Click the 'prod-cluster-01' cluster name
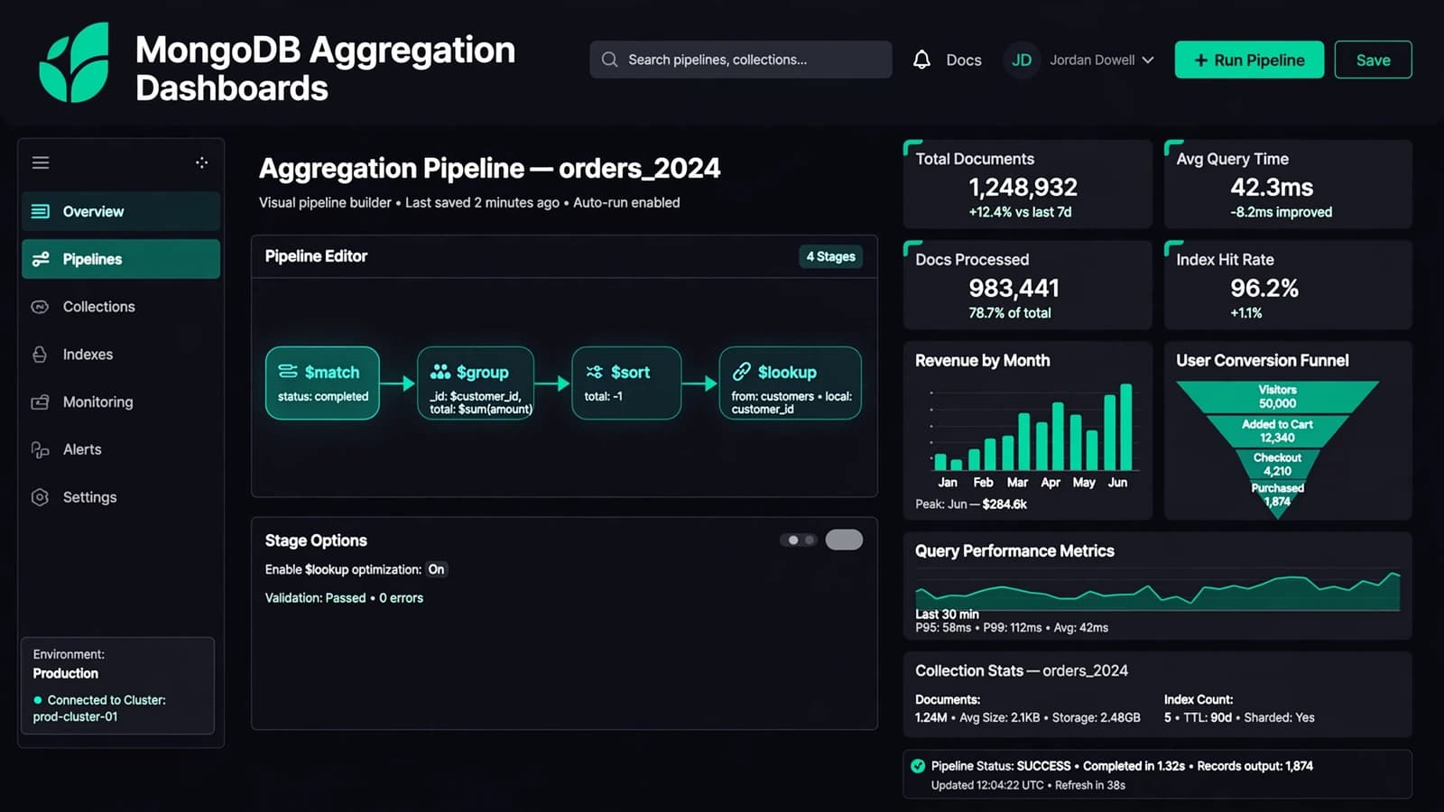Screen dimensions: 1444x812 (76, 717)
